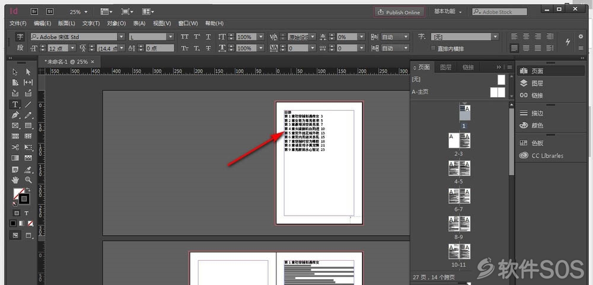Open the 基本功能 workspace switcher
Screen dimensions: 593x285
click(448, 12)
